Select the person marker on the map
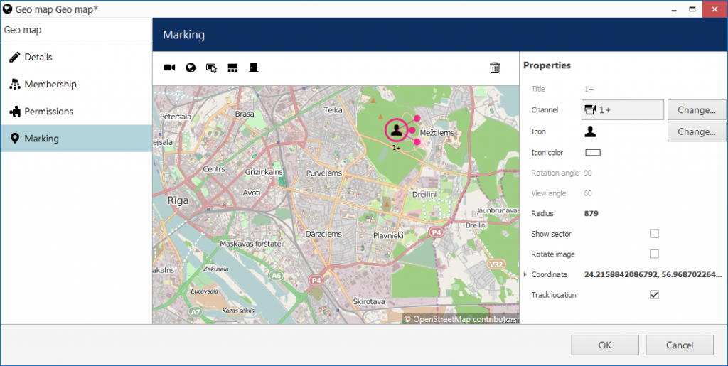 396,130
